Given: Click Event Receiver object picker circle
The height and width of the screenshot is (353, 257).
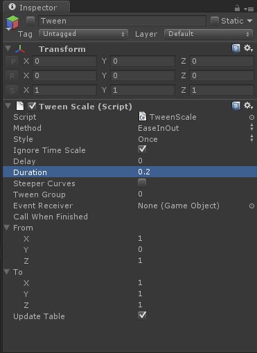Looking at the screenshot, I should point(251,206).
